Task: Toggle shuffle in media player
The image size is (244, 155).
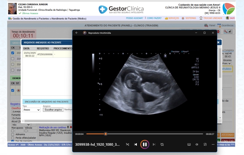Action: [127, 144]
